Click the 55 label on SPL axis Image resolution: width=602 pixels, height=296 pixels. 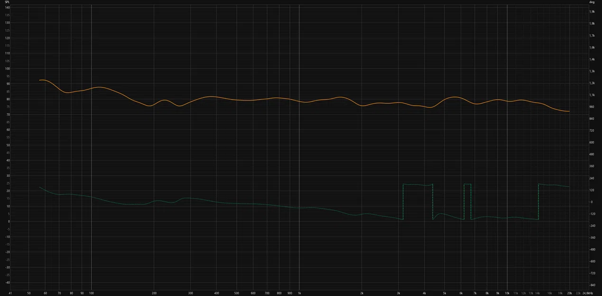(8, 137)
